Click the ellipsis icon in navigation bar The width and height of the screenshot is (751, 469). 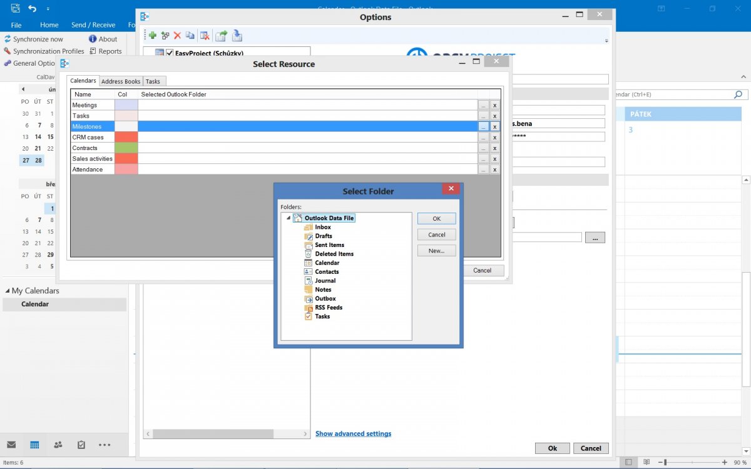coord(104,445)
